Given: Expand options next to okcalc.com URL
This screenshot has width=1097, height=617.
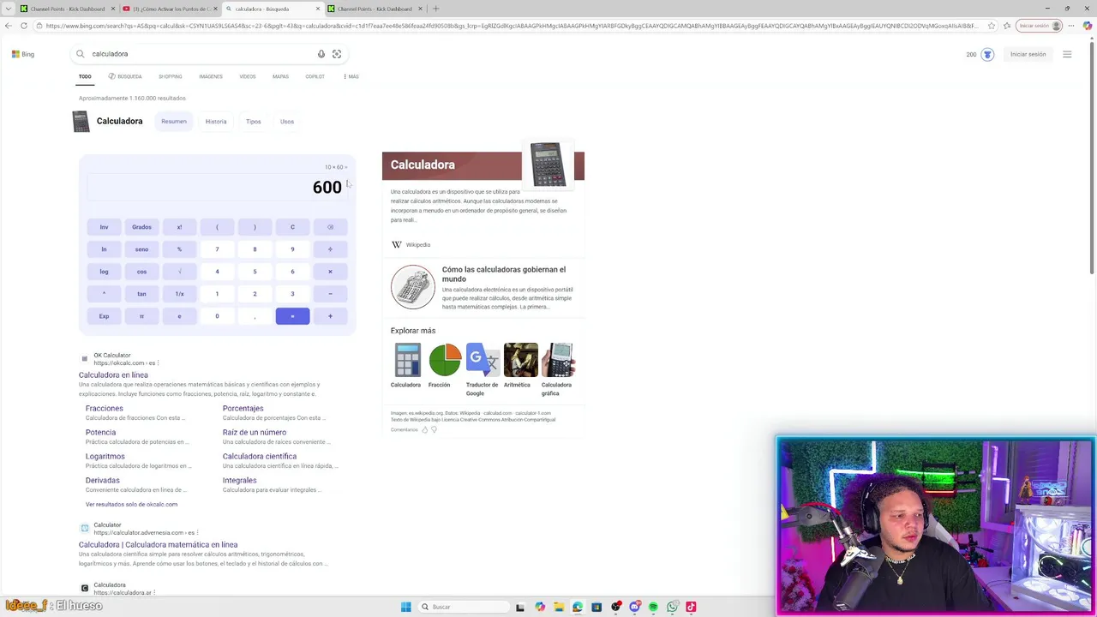Looking at the screenshot, I should 159,363.
